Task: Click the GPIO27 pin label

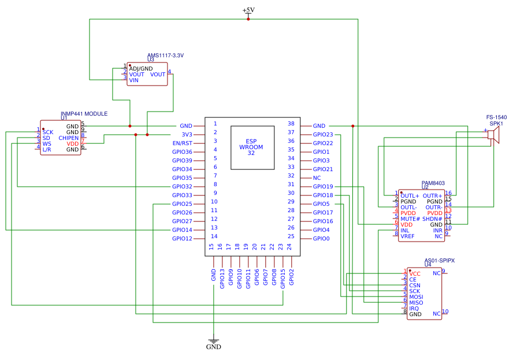Action: 182,221
